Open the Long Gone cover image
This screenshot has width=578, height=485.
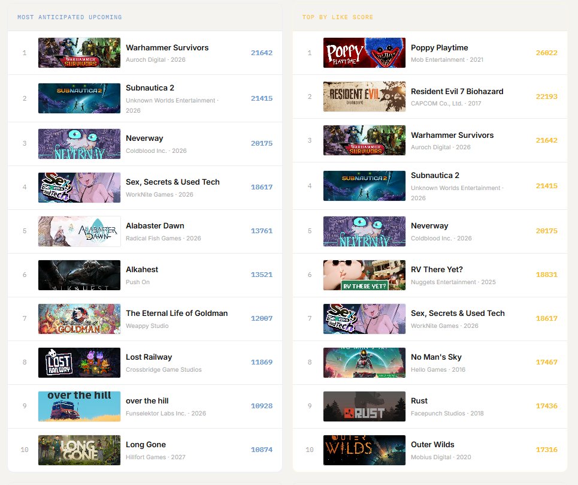point(79,450)
